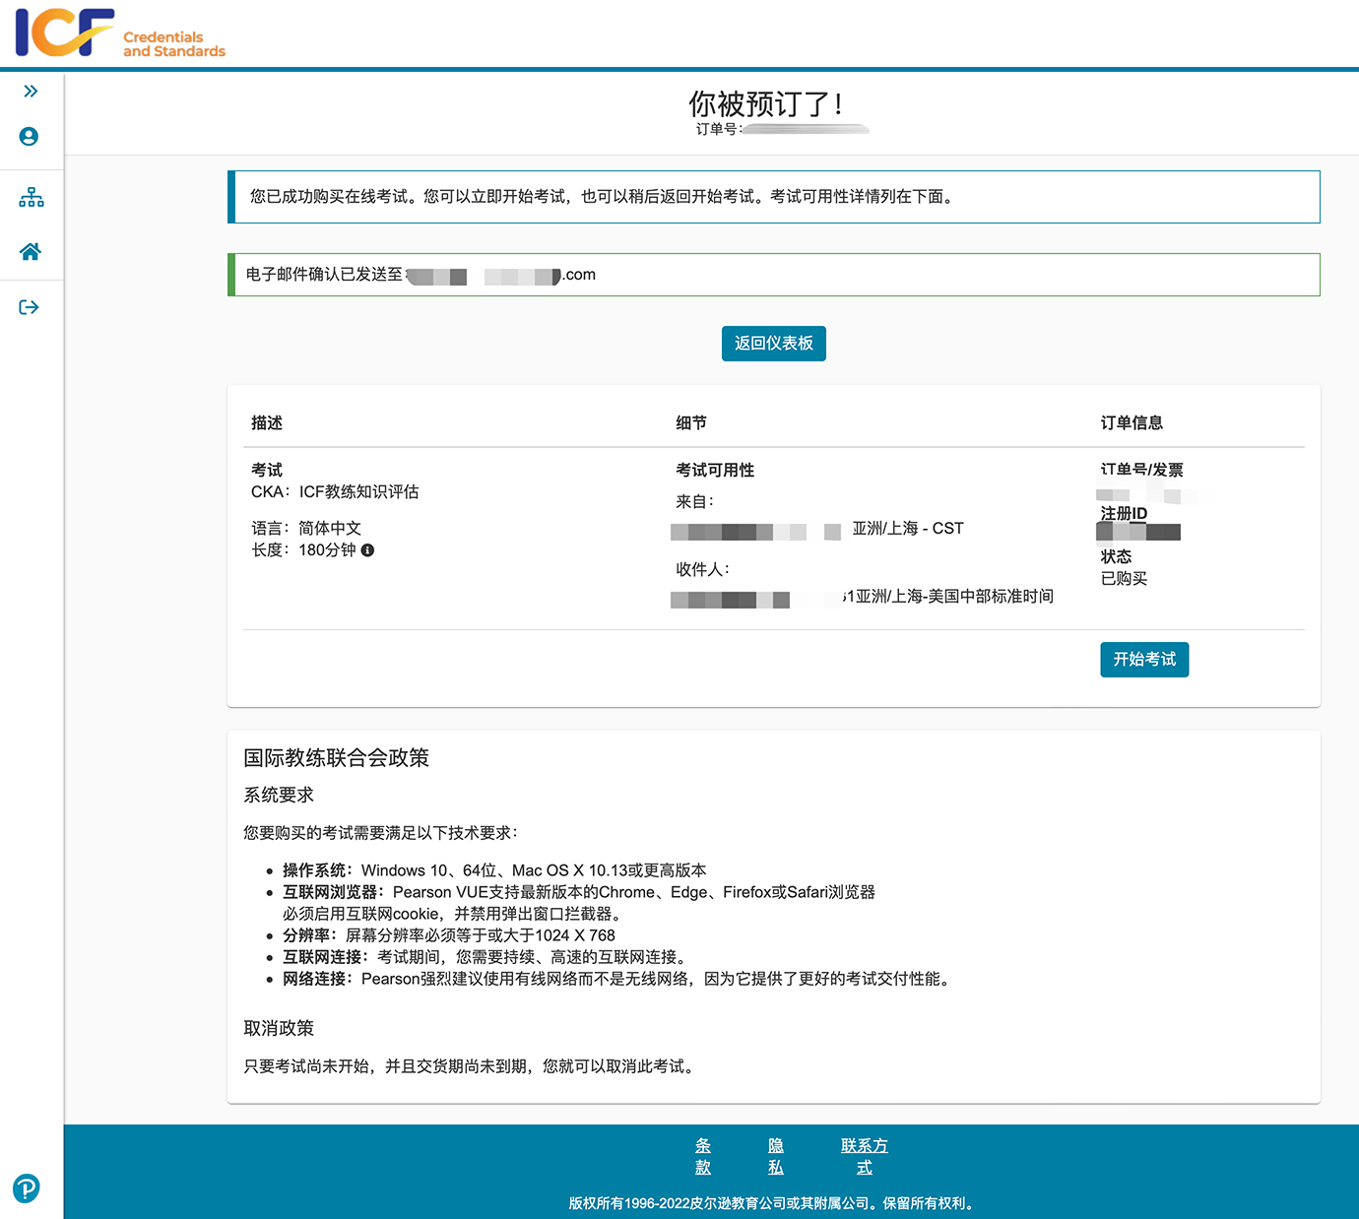Screen dimensions: 1359x1219
Task: Click the 系统要求 section heading
Action: click(279, 795)
